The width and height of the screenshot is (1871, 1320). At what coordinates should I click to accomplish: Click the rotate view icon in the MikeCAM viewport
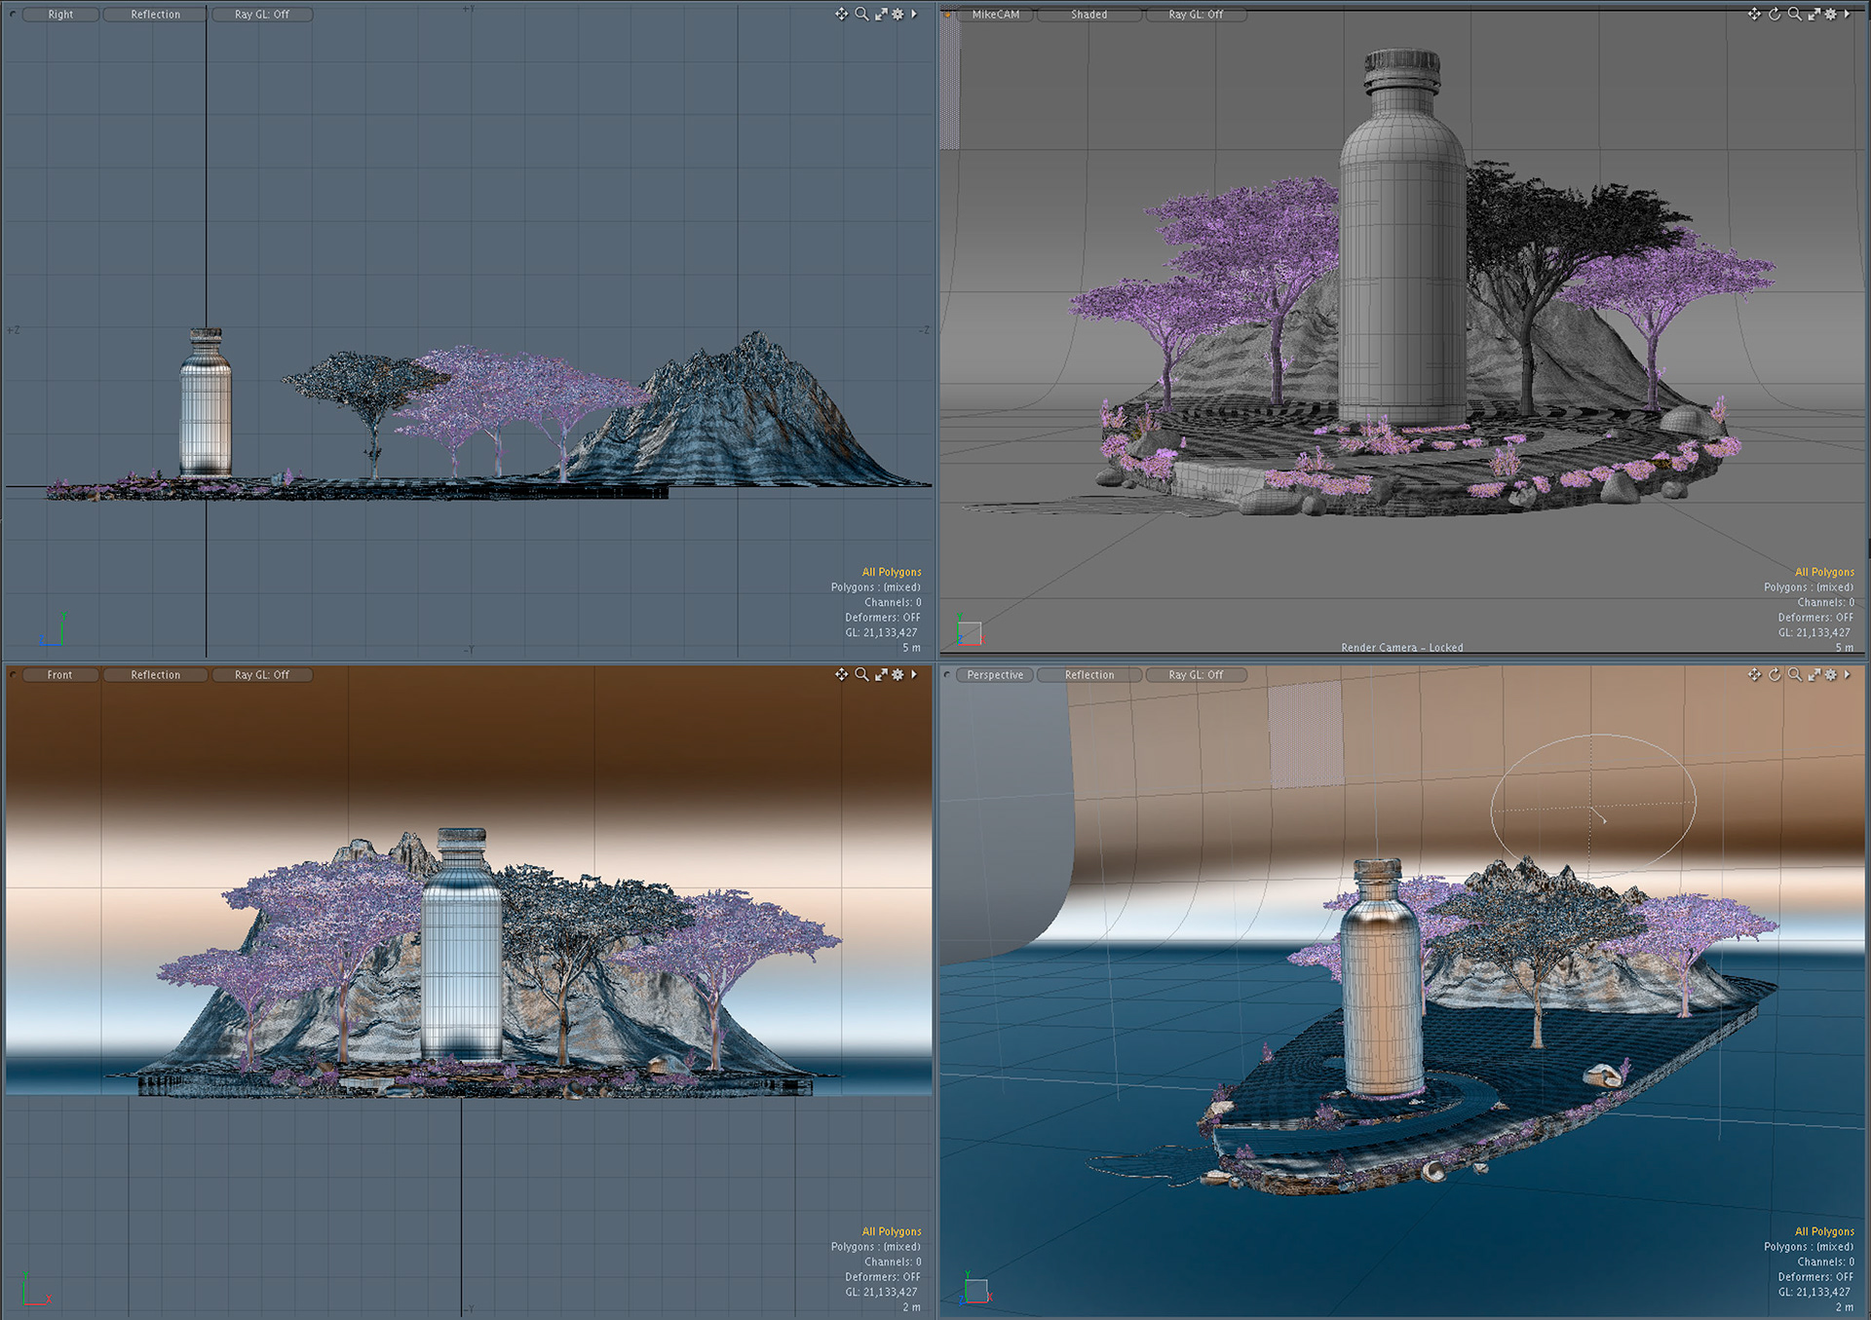coord(1775,14)
